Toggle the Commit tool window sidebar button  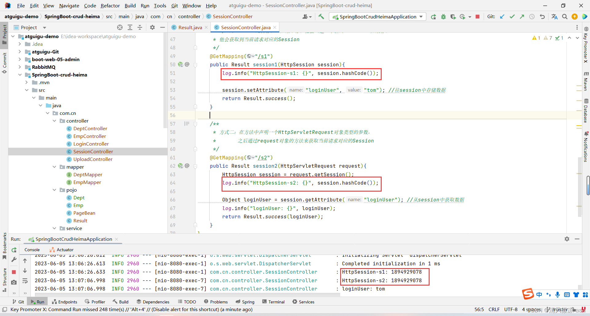[4, 63]
